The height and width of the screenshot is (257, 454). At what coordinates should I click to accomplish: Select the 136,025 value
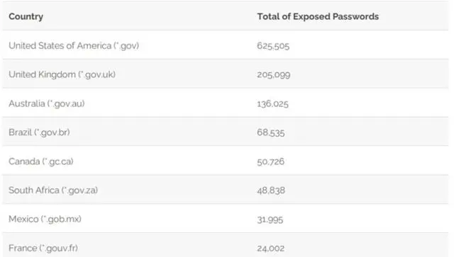[x=272, y=103]
